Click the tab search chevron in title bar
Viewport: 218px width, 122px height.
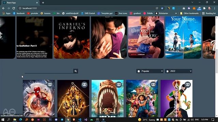point(192,2)
